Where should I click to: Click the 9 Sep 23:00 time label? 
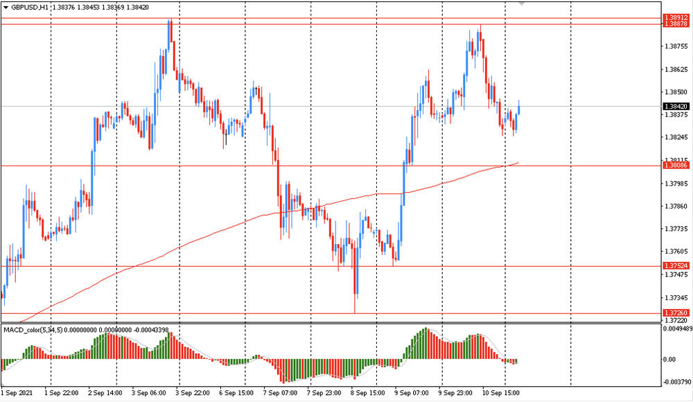pyautogui.click(x=455, y=393)
